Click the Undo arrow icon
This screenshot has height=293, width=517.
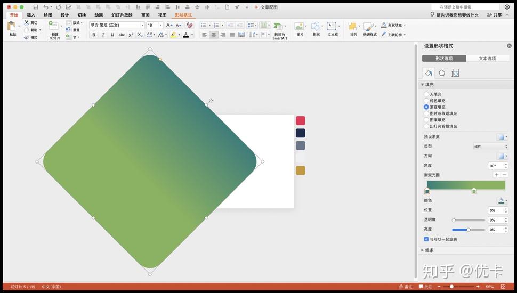[x=46, y=7]
